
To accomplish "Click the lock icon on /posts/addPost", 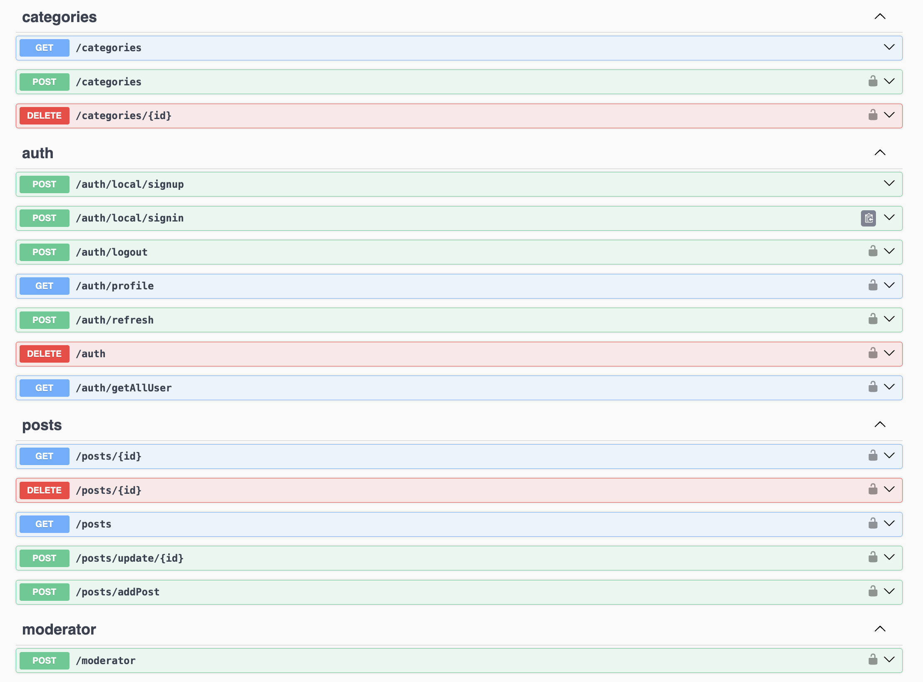I will coord(873,592).
